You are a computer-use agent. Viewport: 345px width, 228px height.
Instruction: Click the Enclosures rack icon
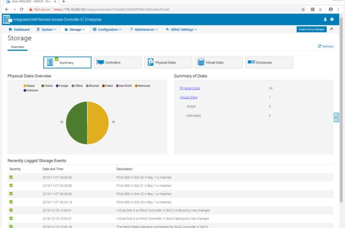252,62
